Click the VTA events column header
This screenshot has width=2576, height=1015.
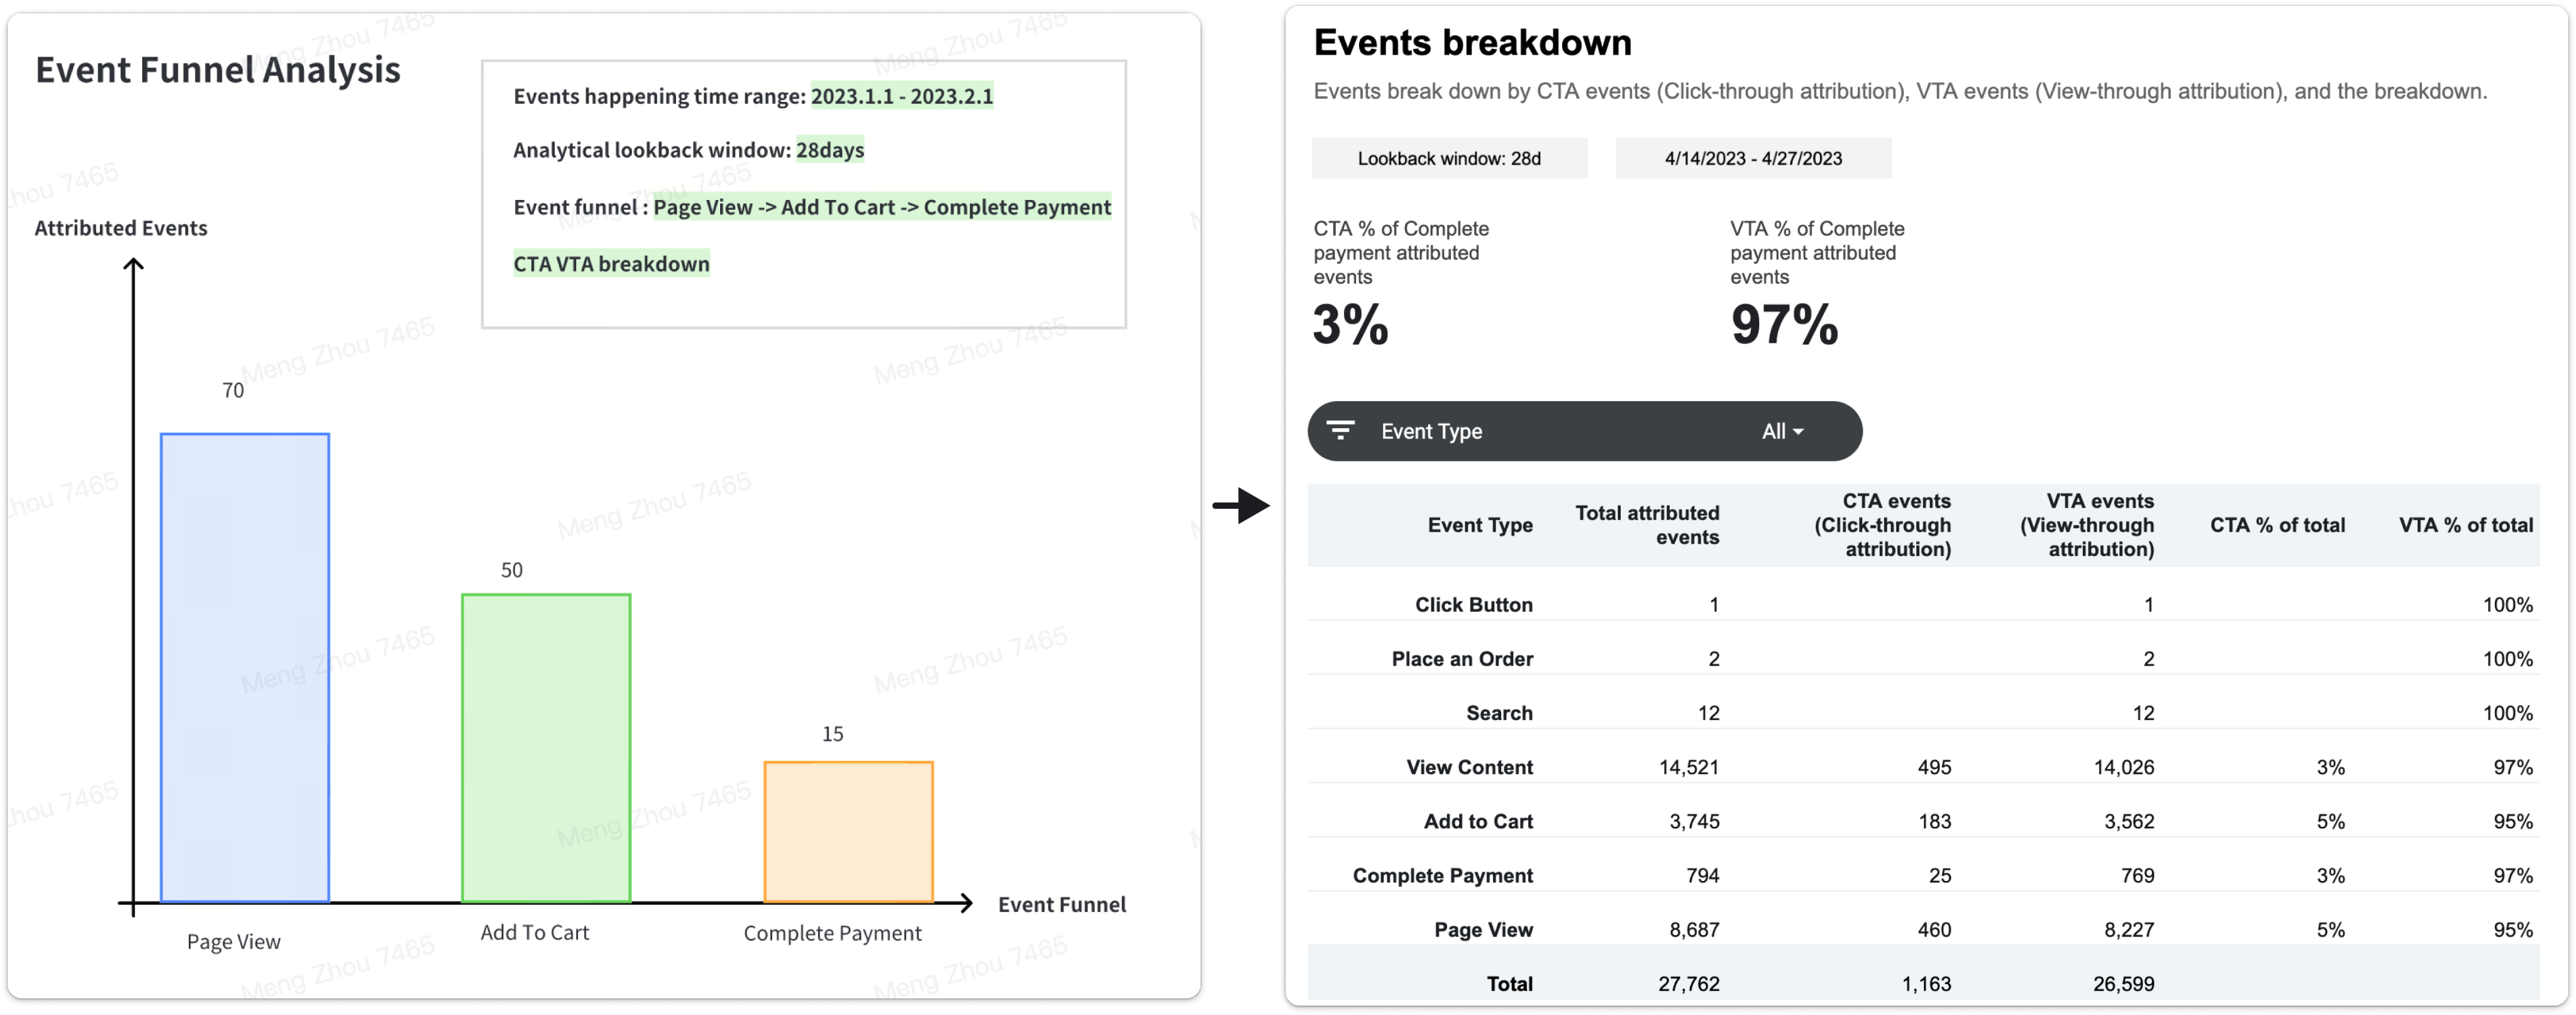coord(2087,525)
